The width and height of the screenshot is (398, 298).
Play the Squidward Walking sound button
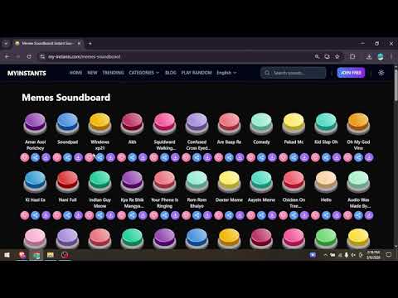point(164,123)
